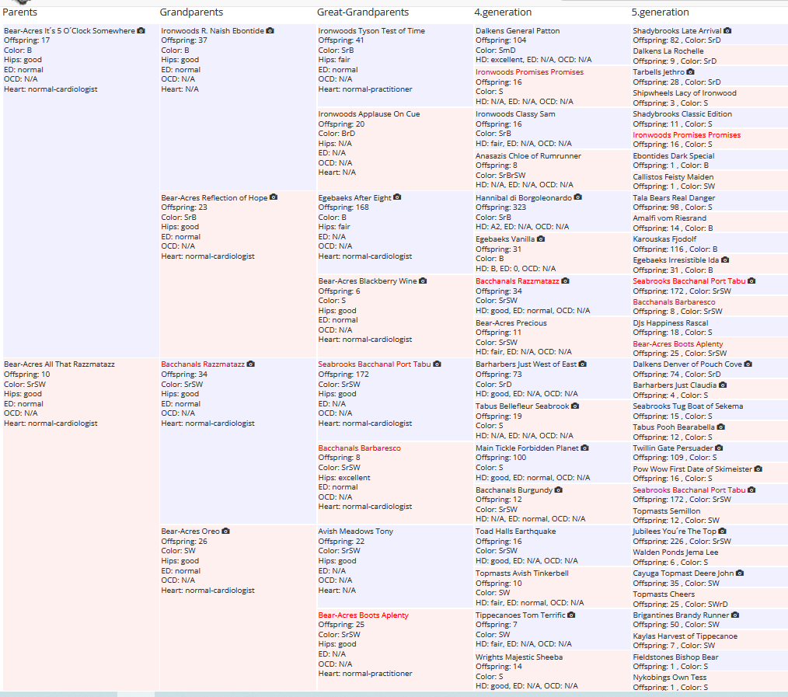The width and height of the screenshot is (788, 697).
Task: Open photo icon for Main Tickle Forbidden Planet
Action: [x=584, y=448]
